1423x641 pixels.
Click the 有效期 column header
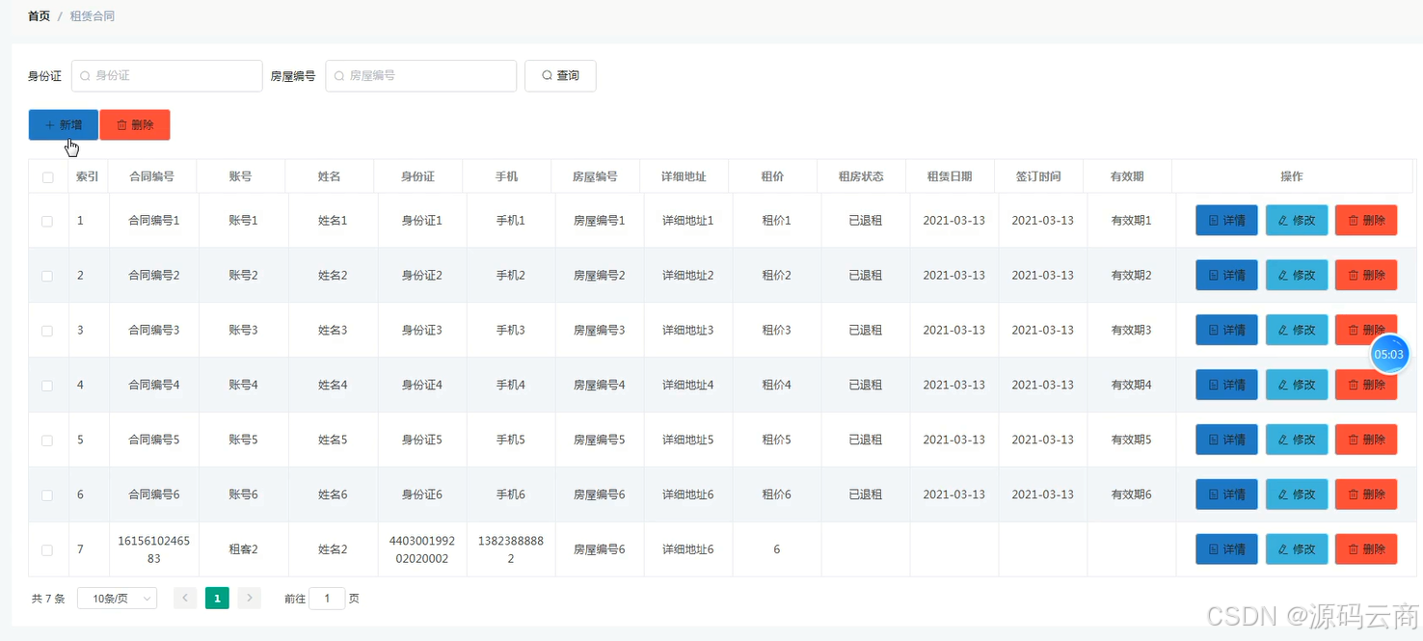point(1127,176)
